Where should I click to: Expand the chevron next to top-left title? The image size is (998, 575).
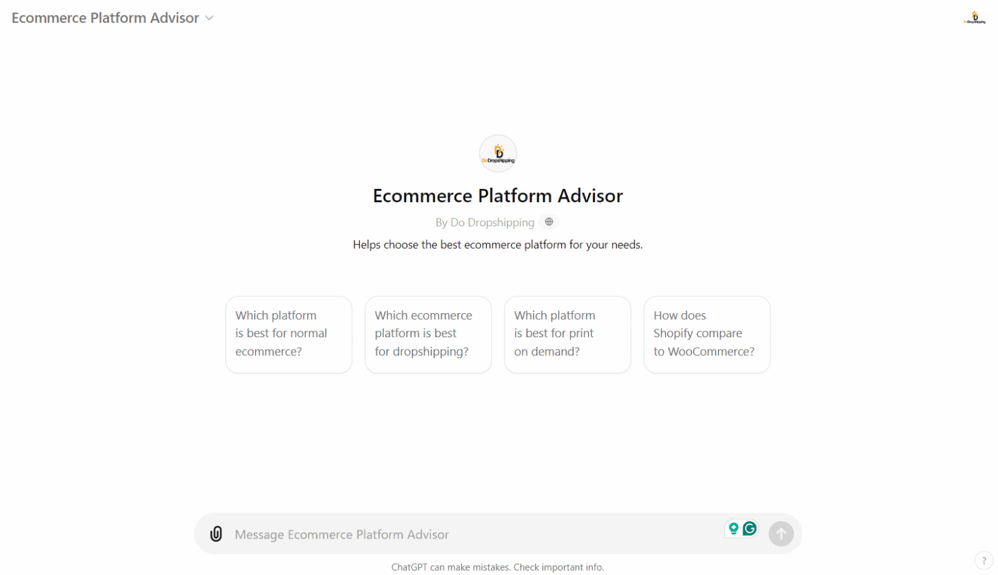point(209,18)
